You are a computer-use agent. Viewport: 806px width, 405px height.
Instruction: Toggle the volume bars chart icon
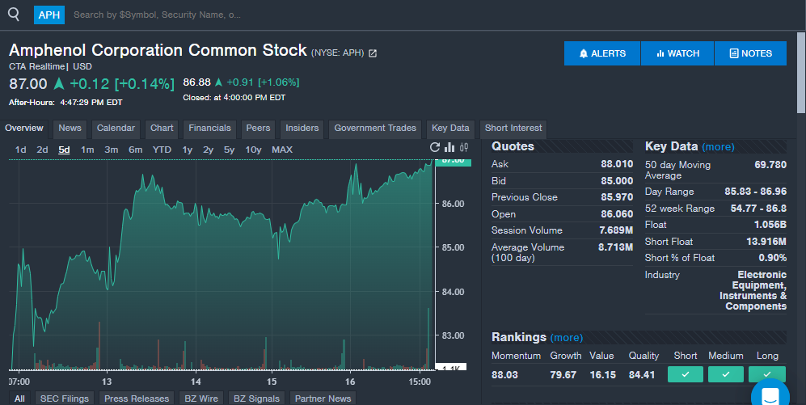449,147
